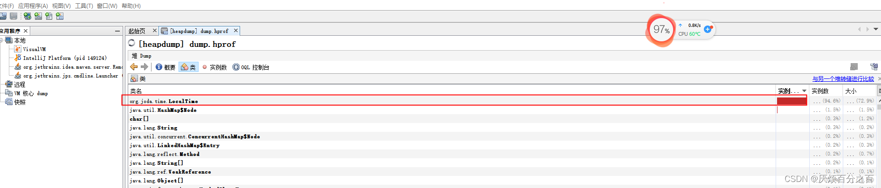Open the 概要 (Summary) view
The height and width of the screenshot is (188, 881).
click(x=165, y=67)
